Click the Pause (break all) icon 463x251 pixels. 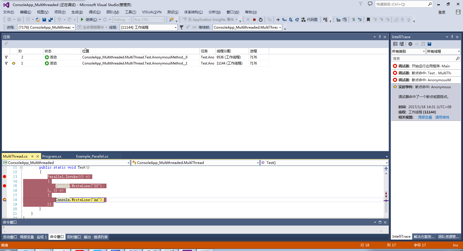click(x=248, y=20)
